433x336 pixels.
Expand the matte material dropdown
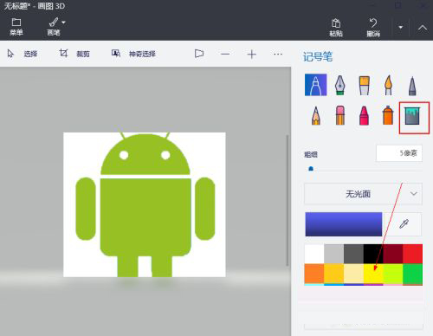point(363,194)
